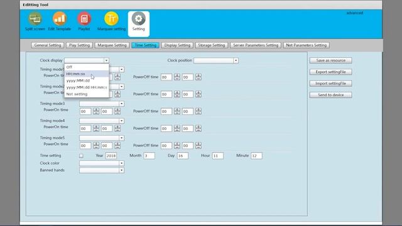This screenshot has height=226, width=402.
Task: Adjust Timing mode5 PowerOff hour stepper
Action: tap(177, 146)
